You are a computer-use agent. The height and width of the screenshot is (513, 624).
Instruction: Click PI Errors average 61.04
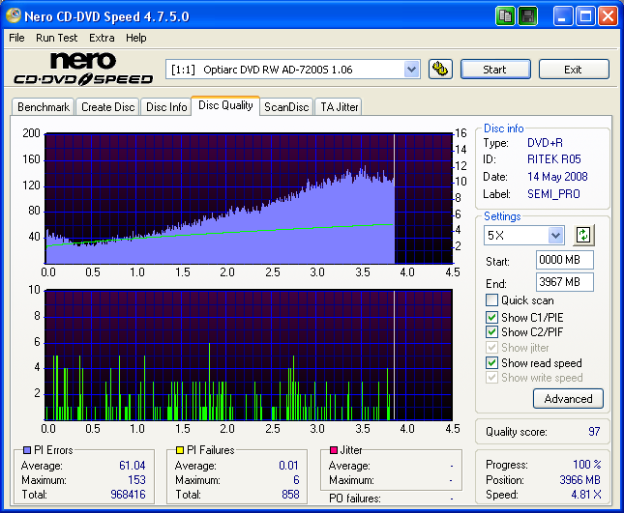click(x=133, y=466)
